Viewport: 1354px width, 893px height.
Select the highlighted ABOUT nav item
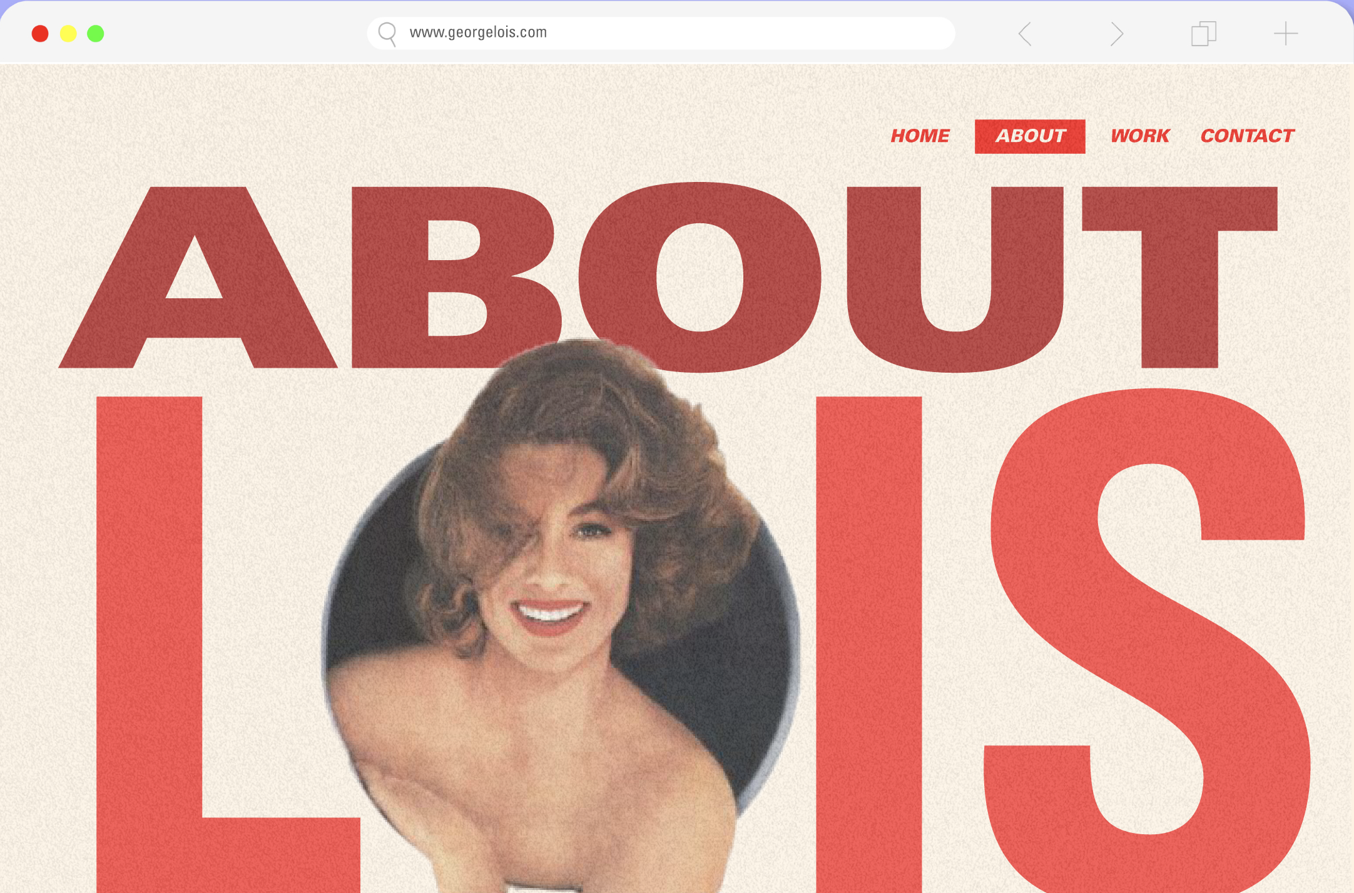[1030, 136]
